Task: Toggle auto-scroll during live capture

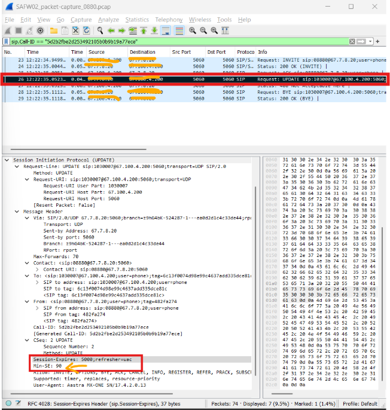Action: (x=166, y=31)
